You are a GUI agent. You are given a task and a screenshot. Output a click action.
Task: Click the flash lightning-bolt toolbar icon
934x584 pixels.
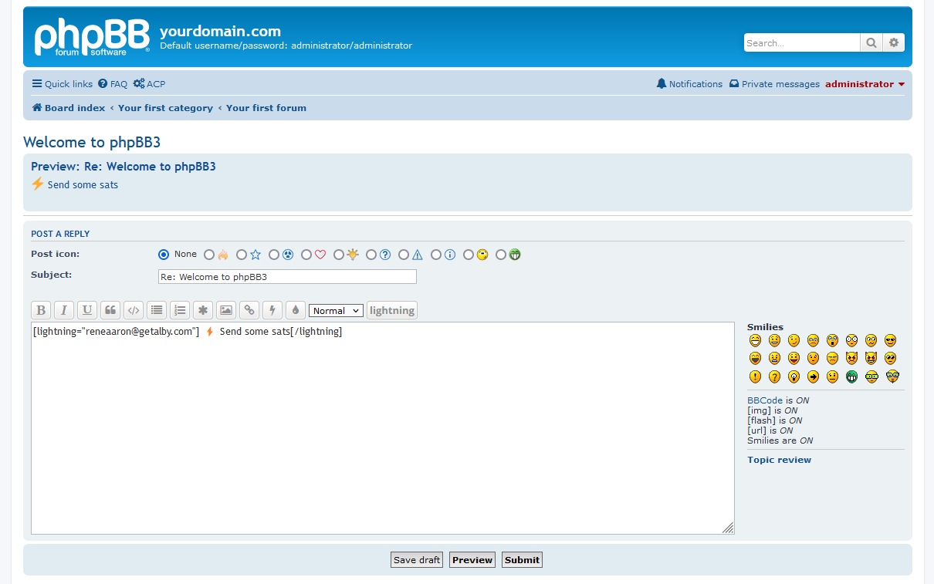[x=272, y=310]
